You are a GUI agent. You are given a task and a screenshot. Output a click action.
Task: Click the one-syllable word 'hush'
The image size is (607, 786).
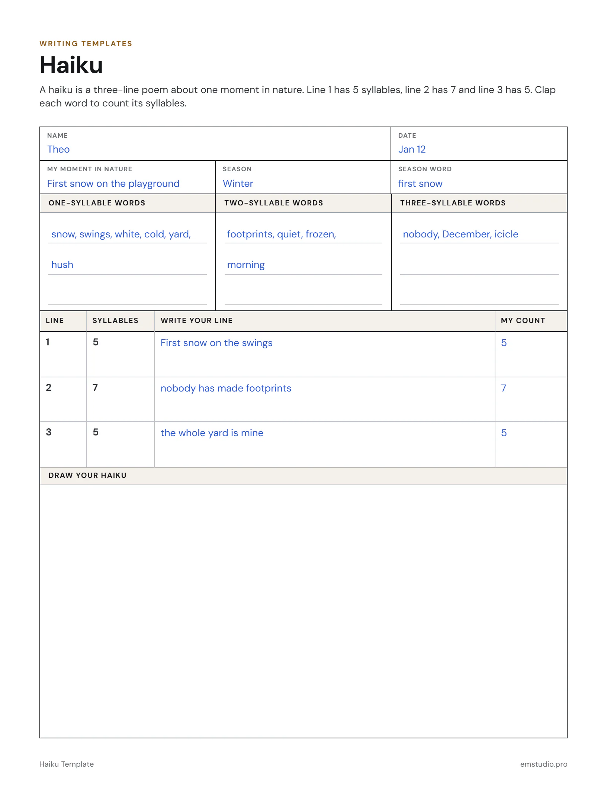pyautogui.click(x=62, y=265)
